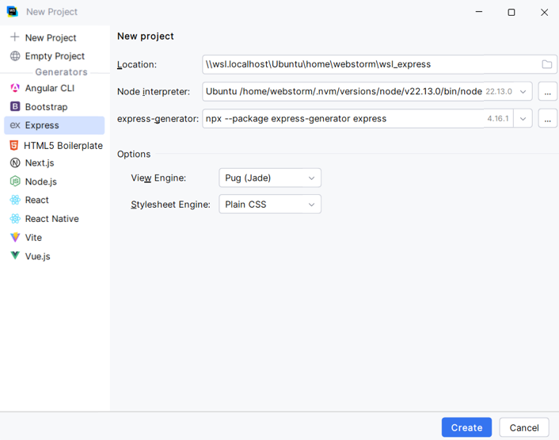Open the View Engine dropdown

click(x=269, y=178)
